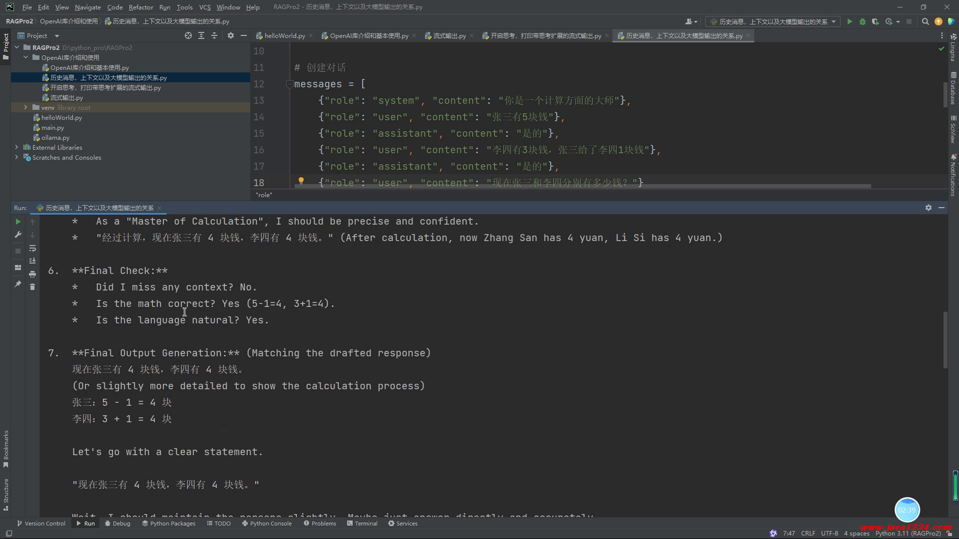Screen dimensions: 959x539
Task: Toggle scroll to end in run console
Action: [x=32, y=261]
